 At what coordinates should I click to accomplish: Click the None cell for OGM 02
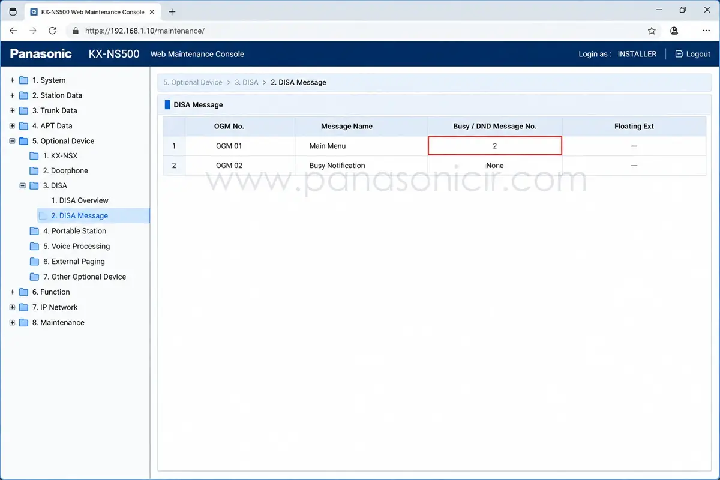[x=495, y=166]
